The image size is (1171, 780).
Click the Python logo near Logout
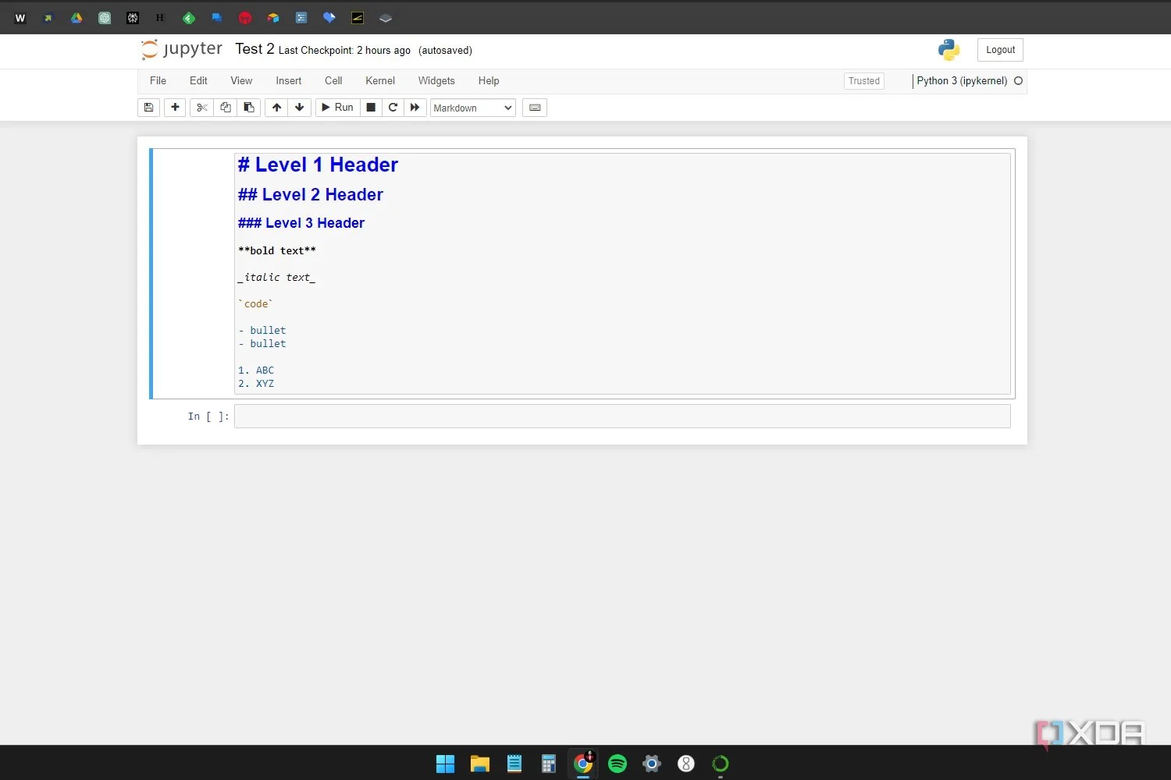pyautogui.click(x=948, y=49)
